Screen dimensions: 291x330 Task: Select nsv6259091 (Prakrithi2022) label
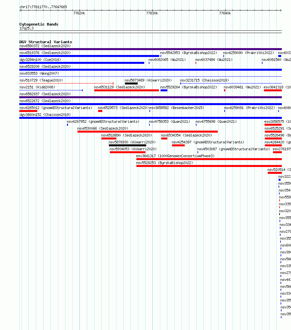(x=249, y=108)
